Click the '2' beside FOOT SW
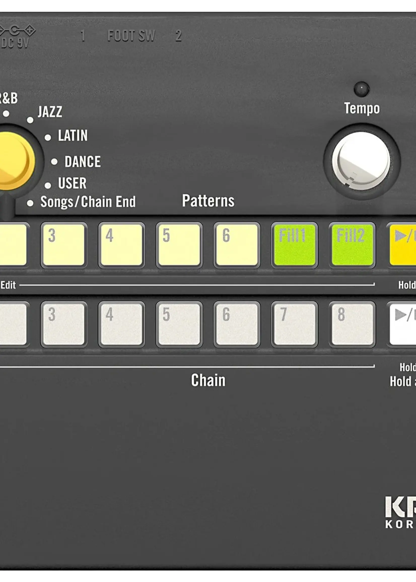The height and width of the screenshot is (582, 416). pyautogui.click(x=179, y=36)
